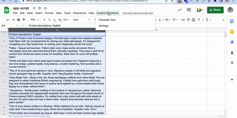Open the Contacts side panel
Screen dimensions: 237x118
point(232,53)
